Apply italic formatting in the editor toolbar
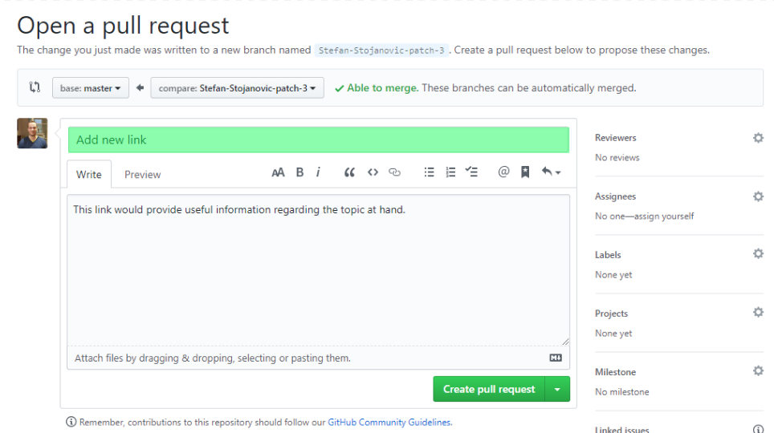The image size is (774, 433). point(318,172)
